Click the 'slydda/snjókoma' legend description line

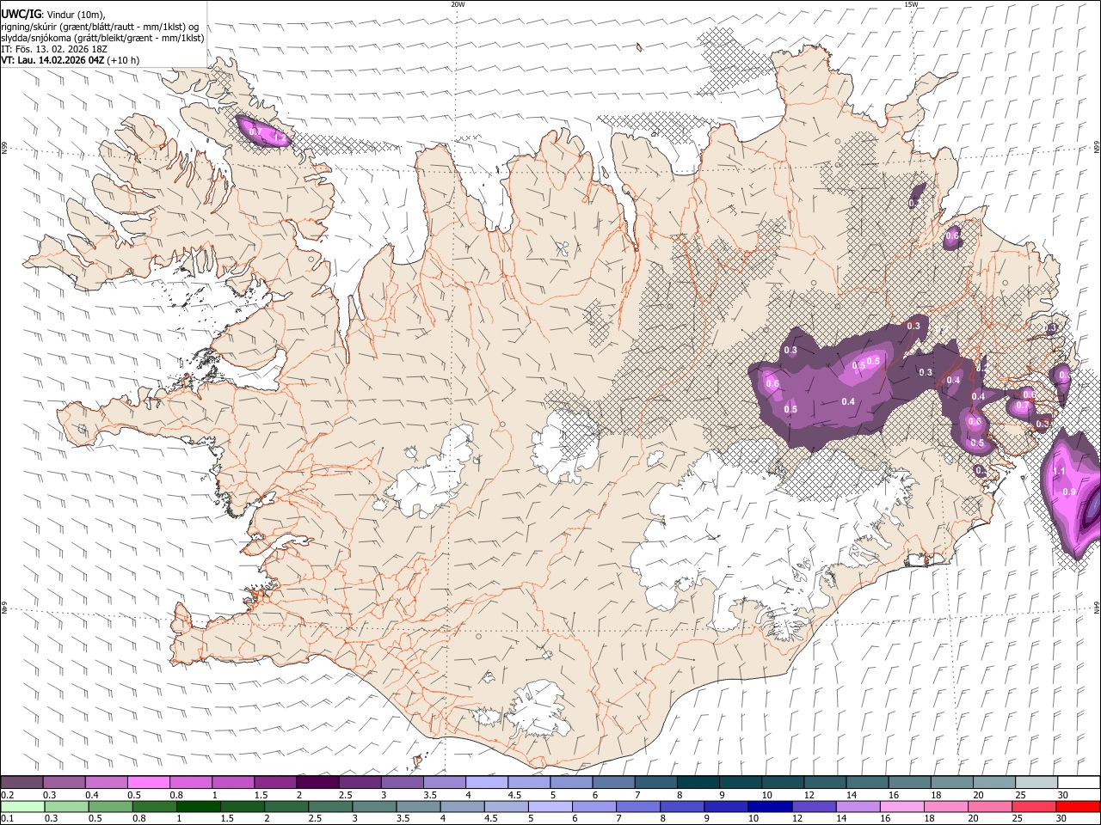(102, 38)
